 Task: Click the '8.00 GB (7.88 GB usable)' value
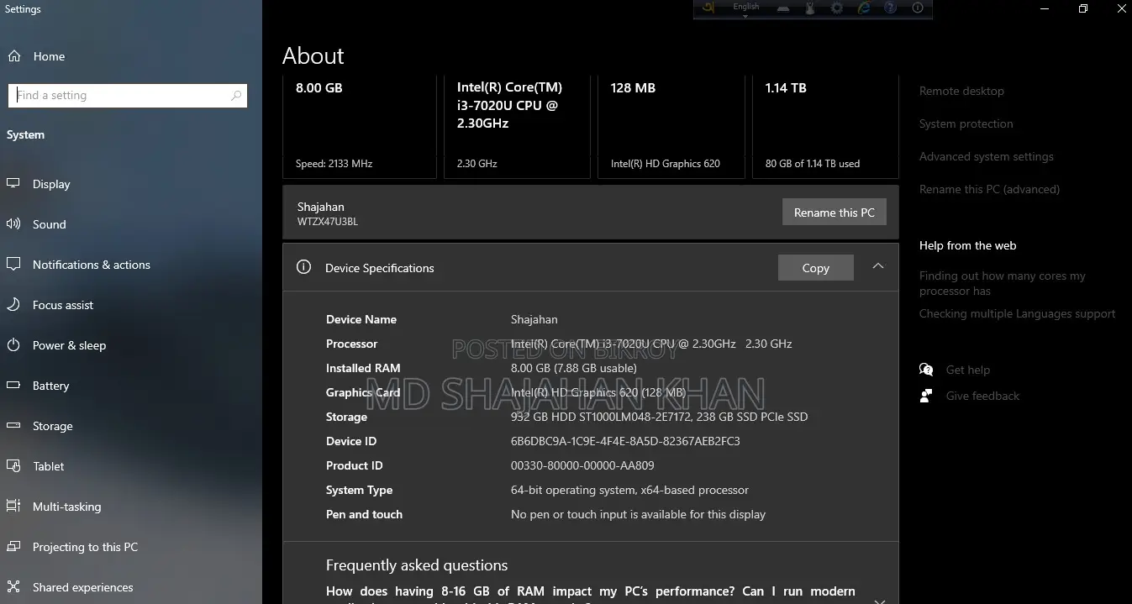574,368
